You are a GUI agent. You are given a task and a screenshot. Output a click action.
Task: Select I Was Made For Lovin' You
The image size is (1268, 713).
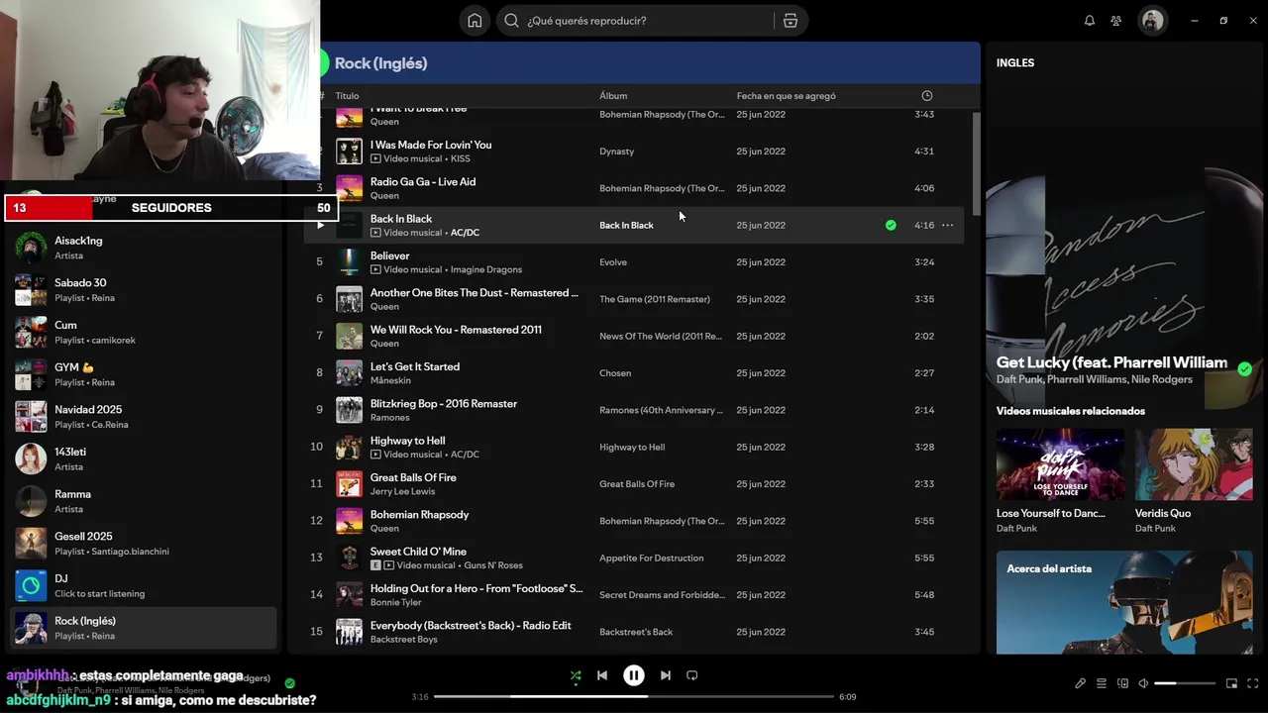point(431,145)
